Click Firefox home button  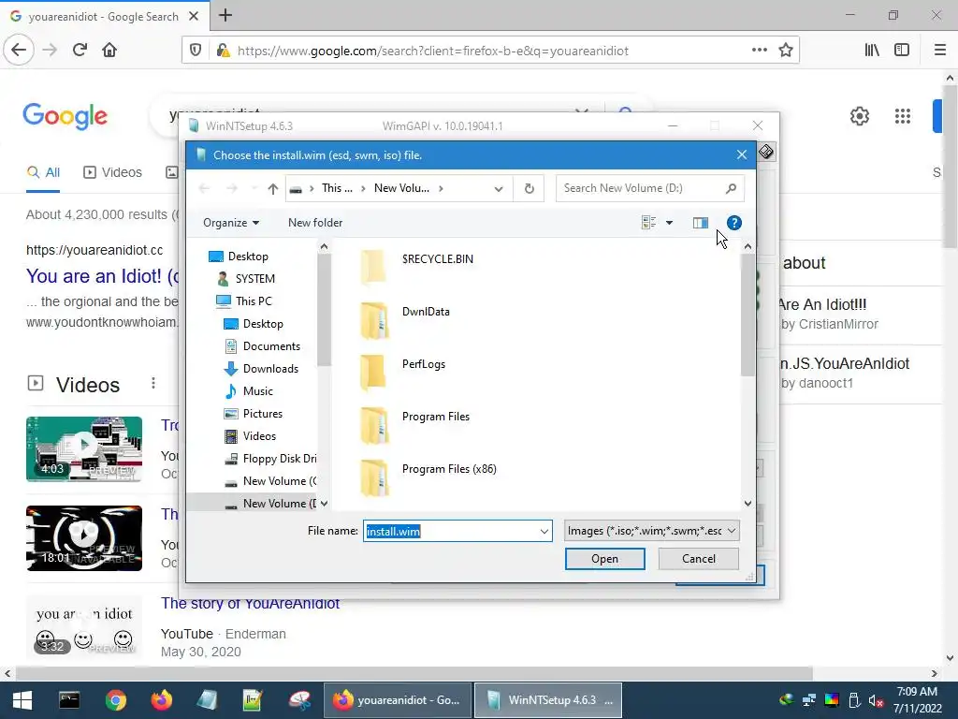pyautogui.click(x=109, y=51)
